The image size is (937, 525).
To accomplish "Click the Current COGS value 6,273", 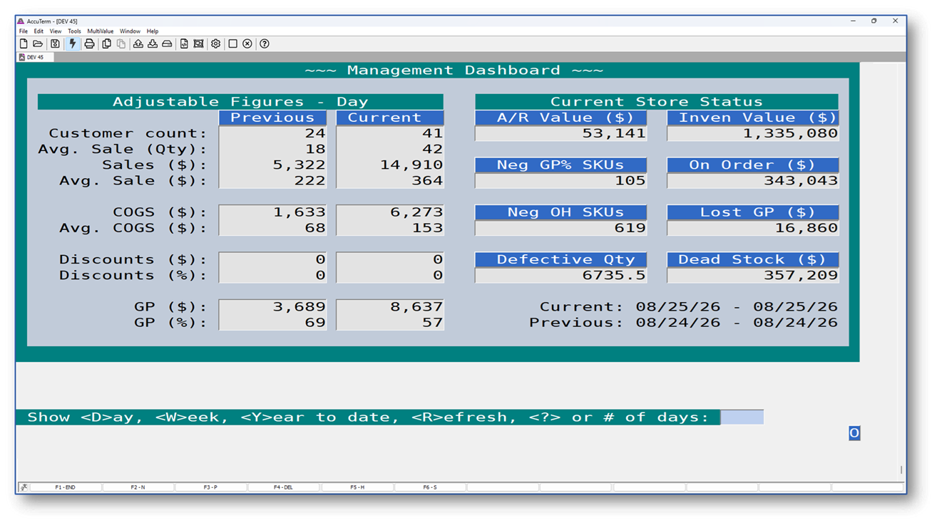I will coord(416,212).
